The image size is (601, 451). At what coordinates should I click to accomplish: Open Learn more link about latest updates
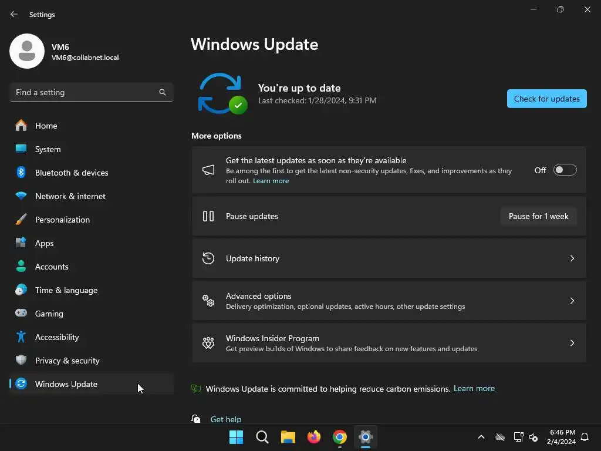point(271,181)
